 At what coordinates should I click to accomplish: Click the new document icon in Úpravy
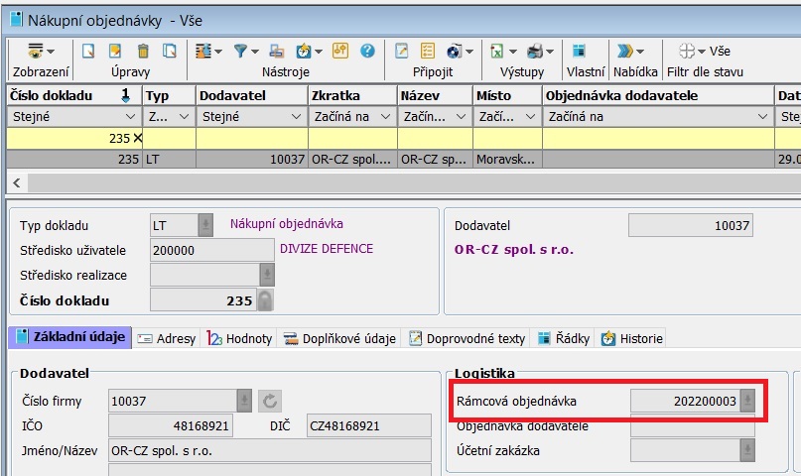pyautogui.click(x=88, y=52)
